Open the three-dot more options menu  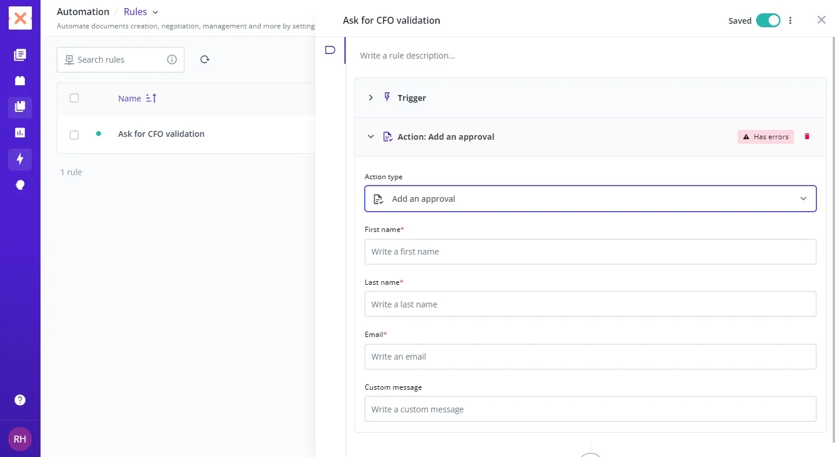[x=790, y=20]
